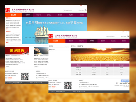Viewport: 136px width, 102px height.
Task: Open the 联系我们 nav tab on the homepage
Action: coord(82,15)
